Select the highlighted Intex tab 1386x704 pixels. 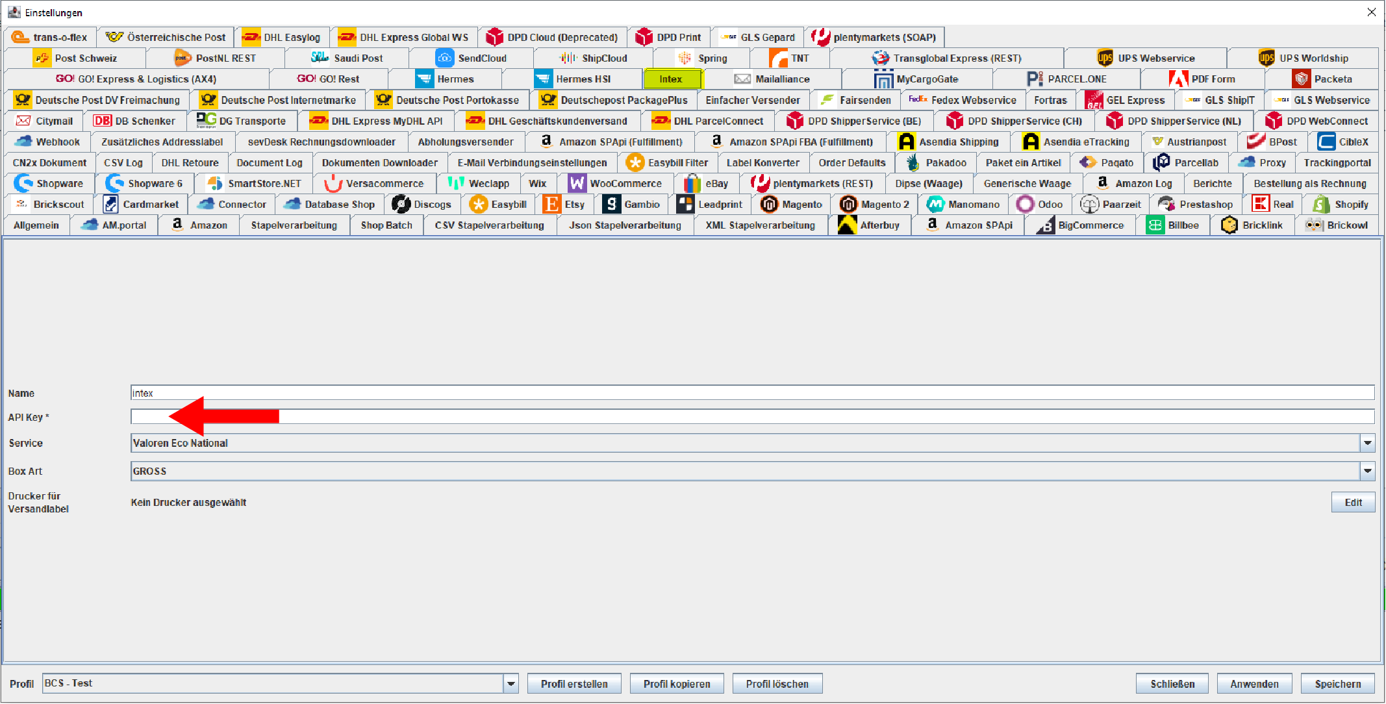click(x=672, y=79)
